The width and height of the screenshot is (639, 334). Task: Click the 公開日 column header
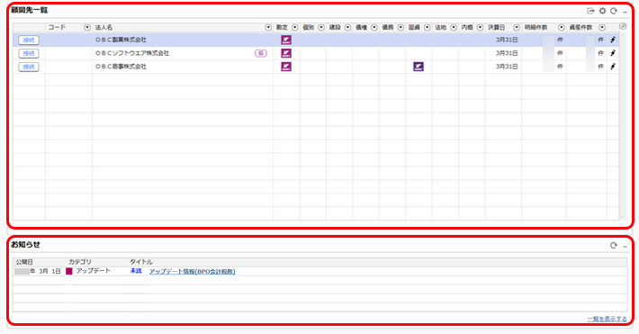pos(24,262)
